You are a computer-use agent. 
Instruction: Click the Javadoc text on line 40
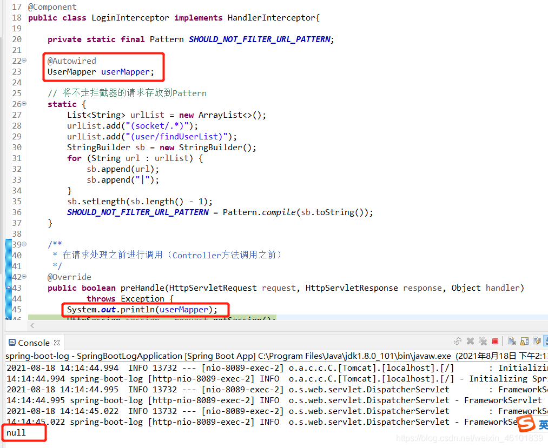pos(171,255)
